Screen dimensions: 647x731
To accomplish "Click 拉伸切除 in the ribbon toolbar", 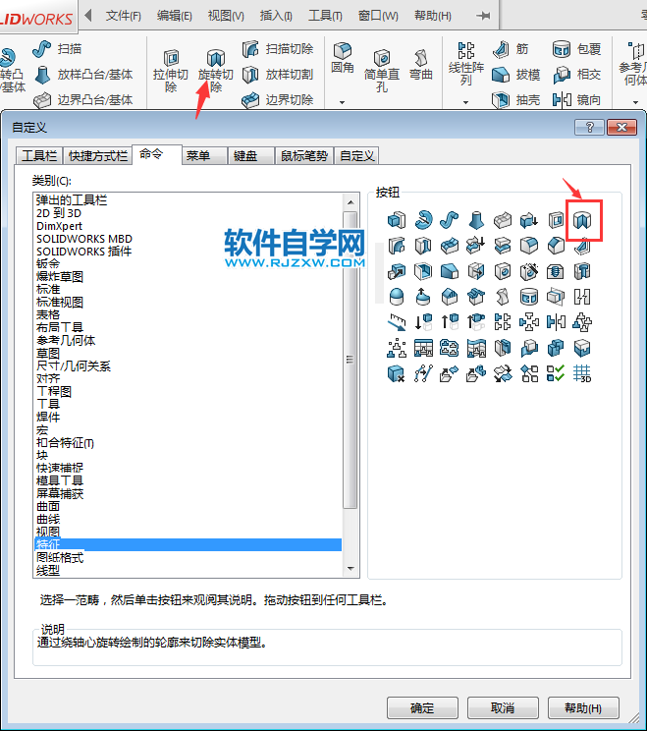I will point(171,71).
